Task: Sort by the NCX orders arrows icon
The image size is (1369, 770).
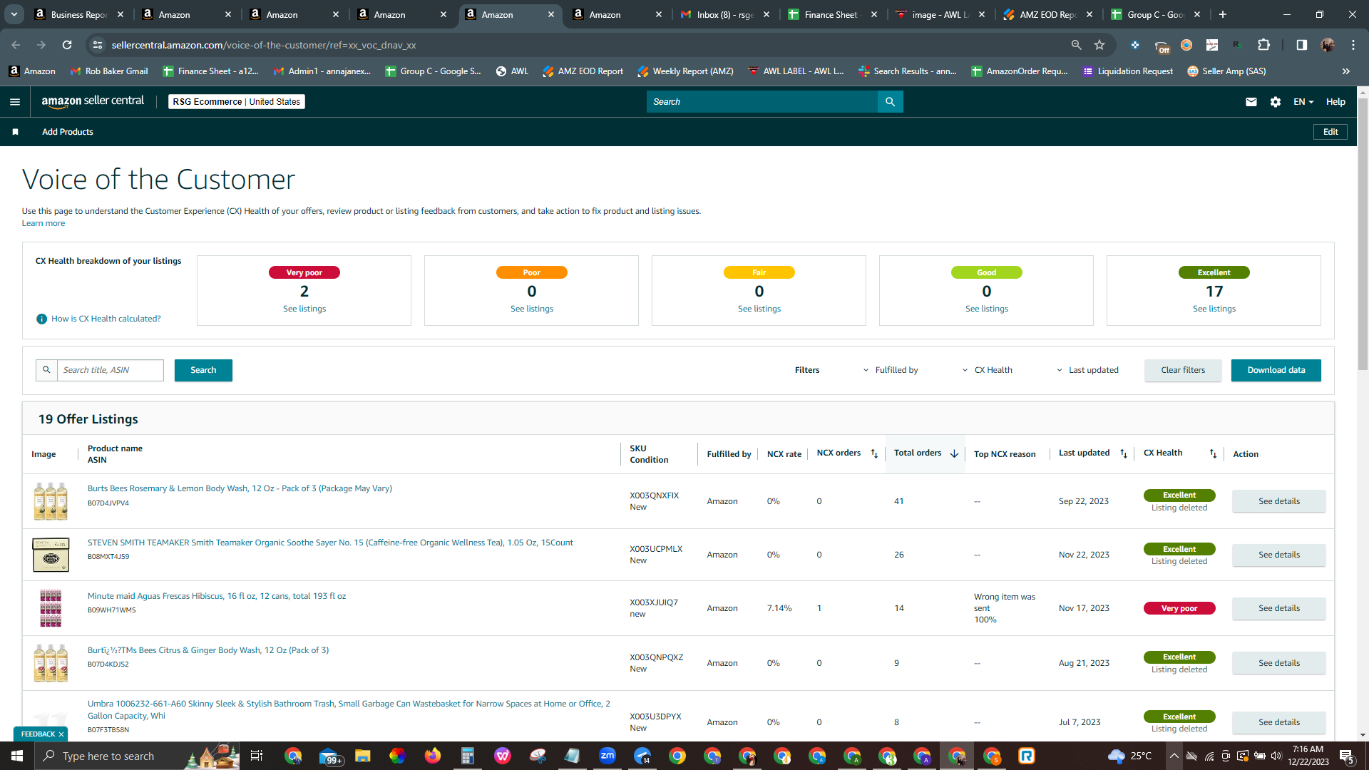Action: coord(874,454)
